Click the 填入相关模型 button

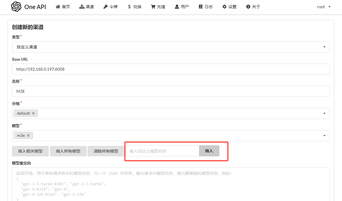click(x=30, y=151)
